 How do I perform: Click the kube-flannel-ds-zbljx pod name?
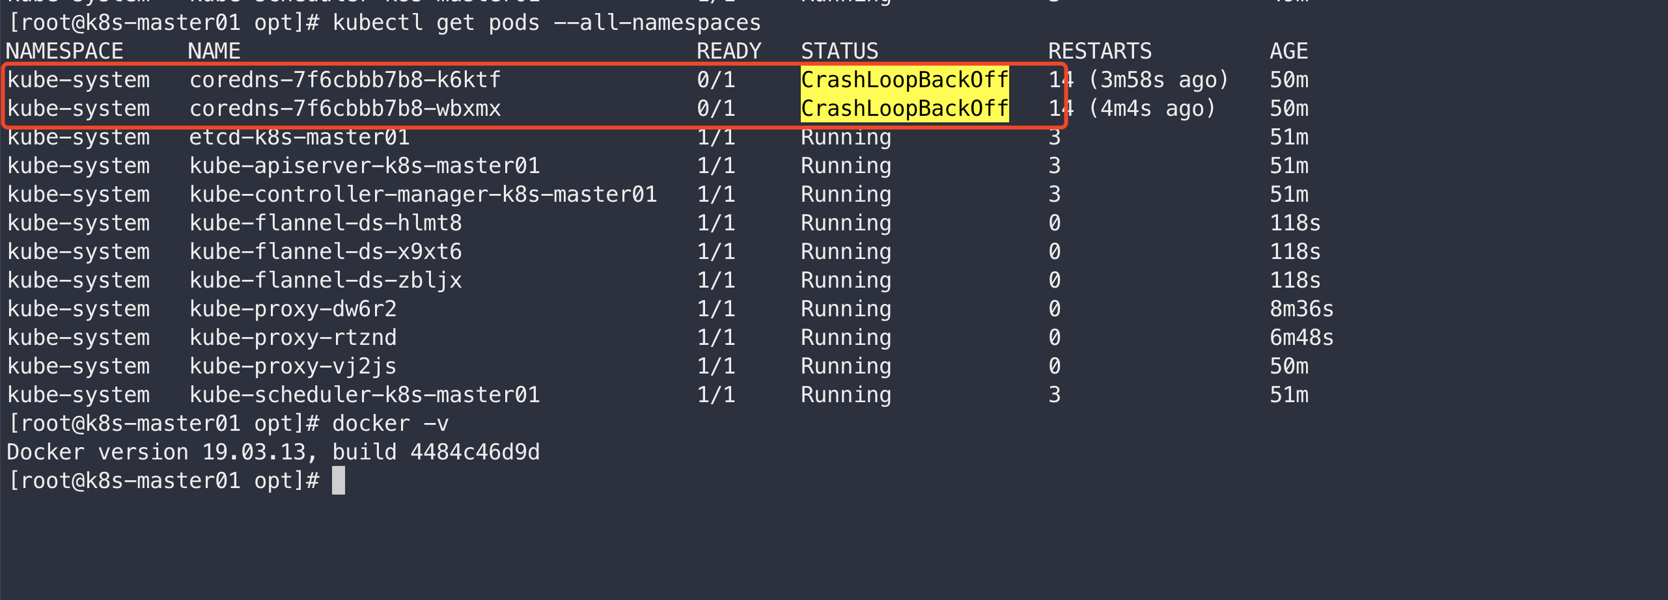(x=325, y=280)
